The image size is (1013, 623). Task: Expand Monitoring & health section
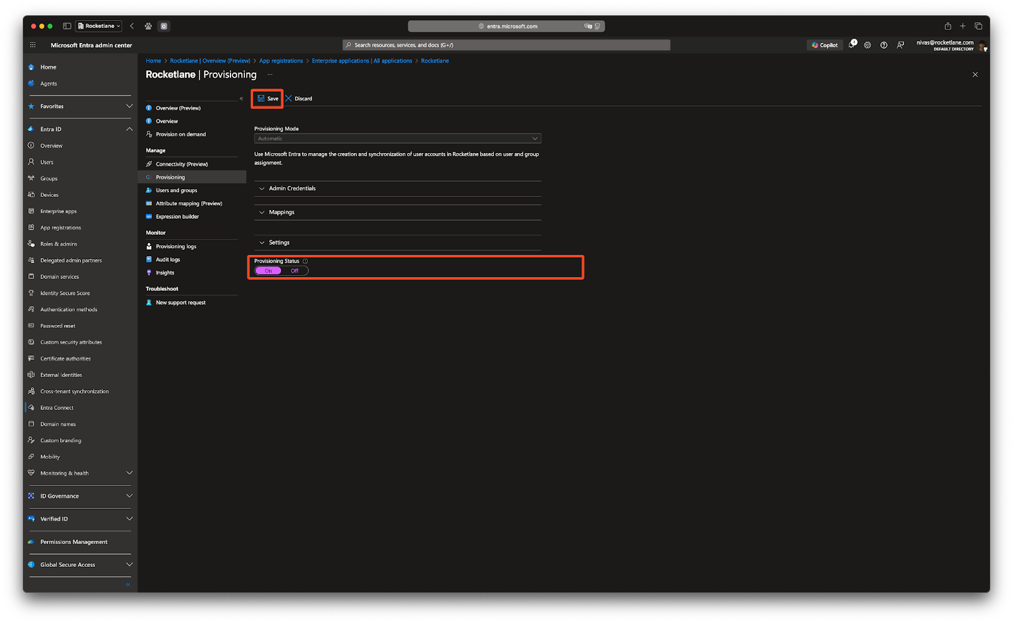(x=80, y=473)
